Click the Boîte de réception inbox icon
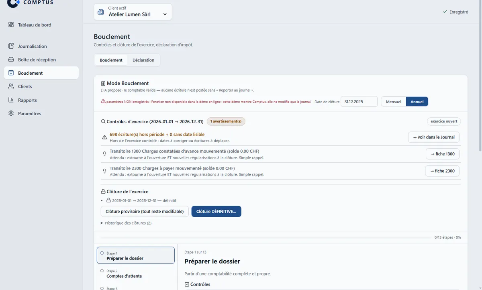The width and height of the screenshot is (482, 290). (11, 59)
